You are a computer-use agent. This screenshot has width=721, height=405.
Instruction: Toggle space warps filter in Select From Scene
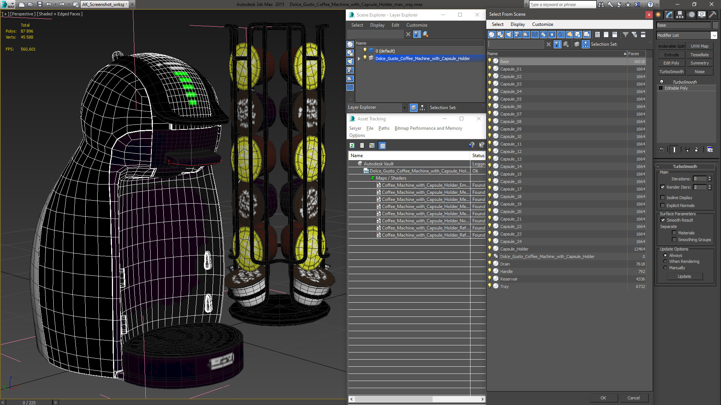click(x=535, y=34)
